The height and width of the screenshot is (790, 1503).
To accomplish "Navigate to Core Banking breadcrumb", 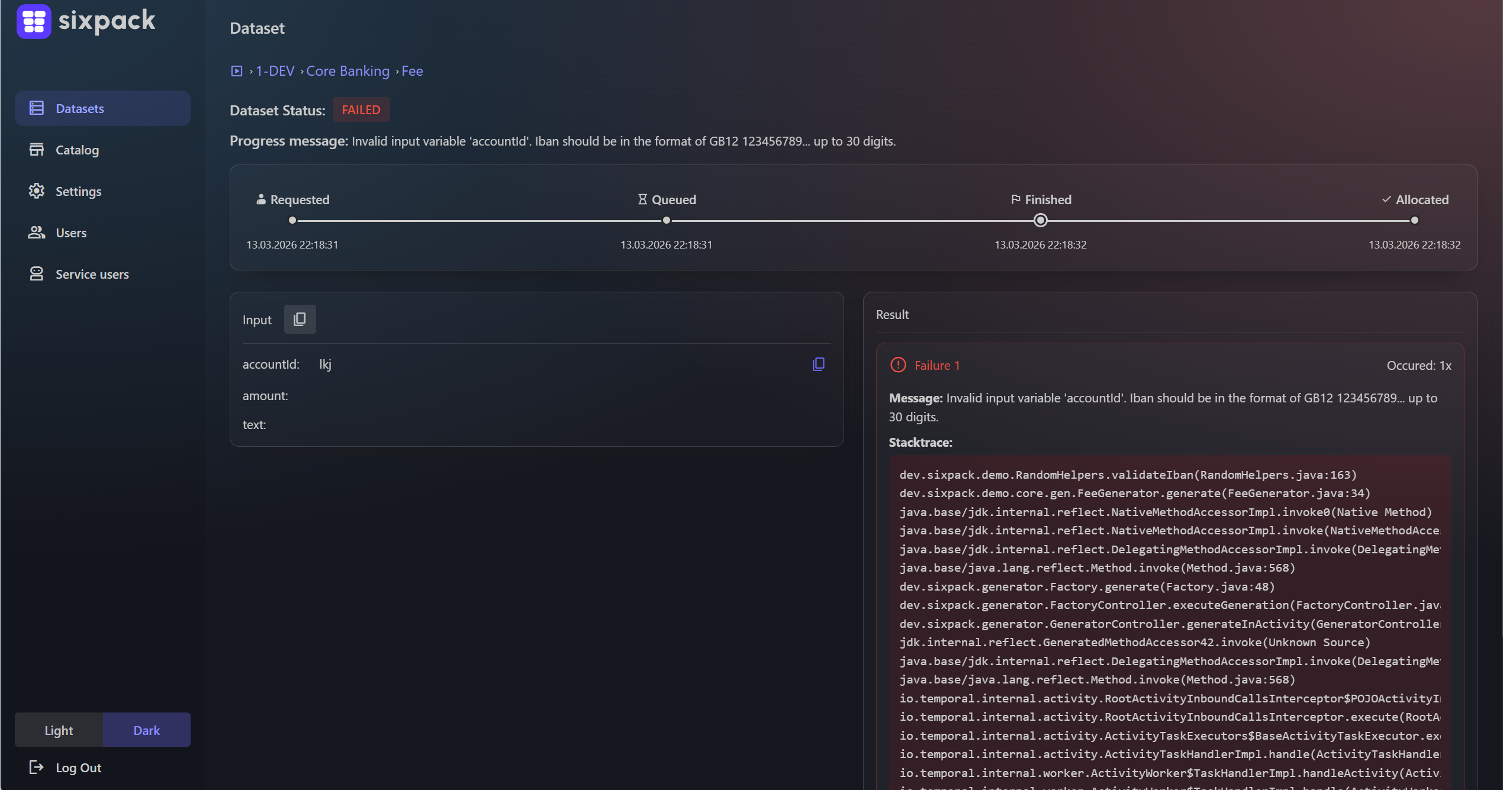I will (347, 71).
